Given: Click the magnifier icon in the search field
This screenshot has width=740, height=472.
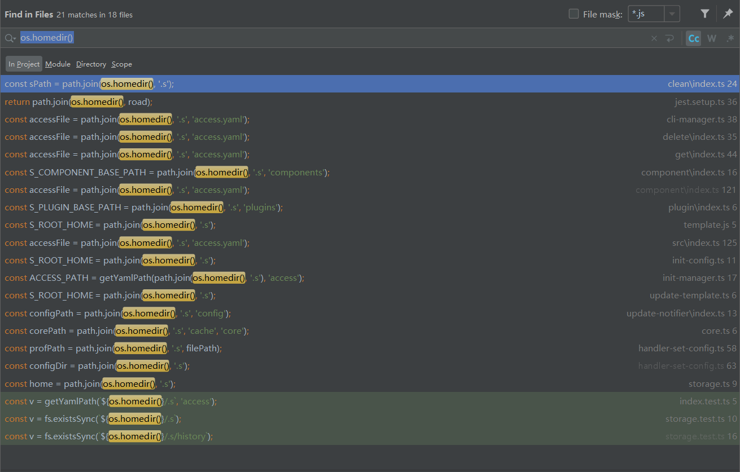Looking at the screenshot, I should [8, 38].
